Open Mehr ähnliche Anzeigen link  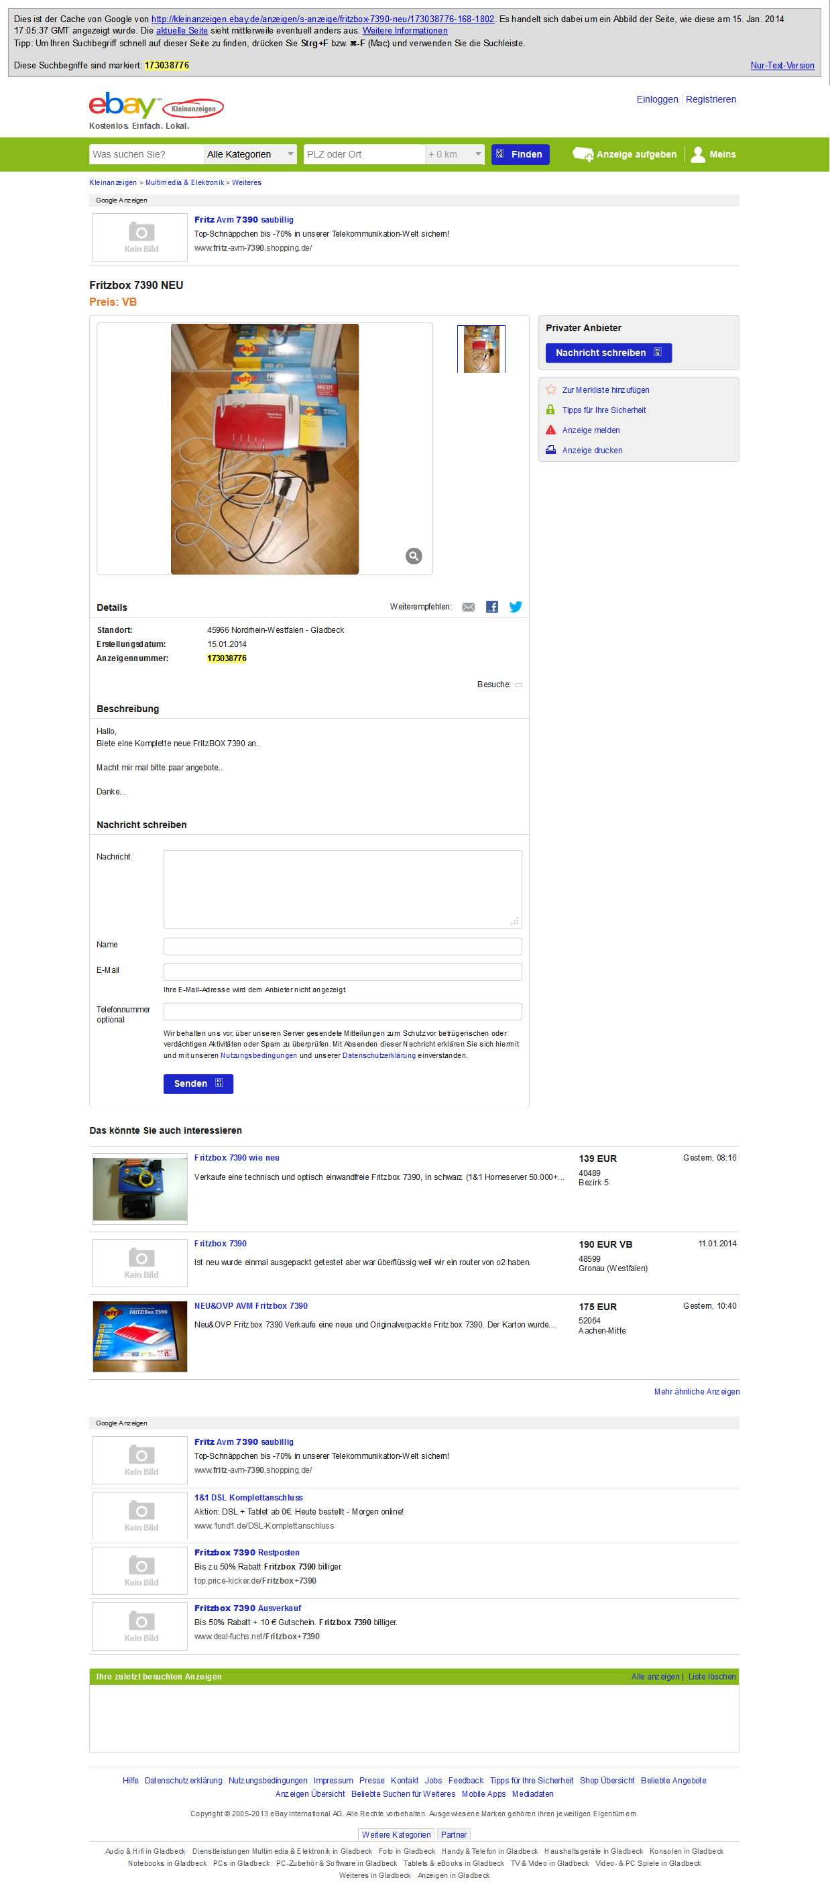[697, 1392]
